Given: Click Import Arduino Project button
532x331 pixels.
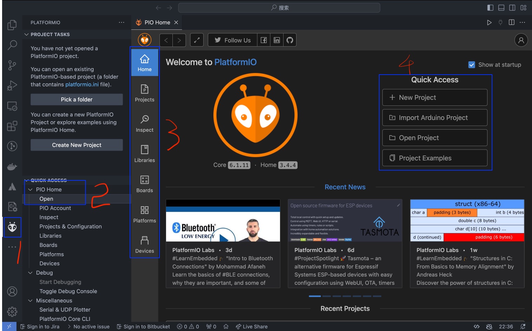Looking at the screenshot, I should (435, 118).
